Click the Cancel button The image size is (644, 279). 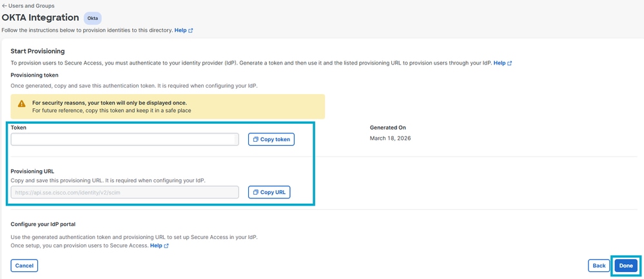(24, 265)
